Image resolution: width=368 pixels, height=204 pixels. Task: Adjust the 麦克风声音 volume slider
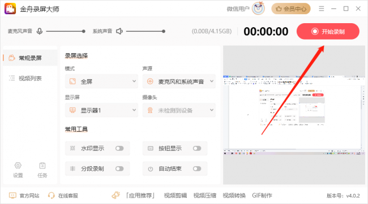point(66,31)
